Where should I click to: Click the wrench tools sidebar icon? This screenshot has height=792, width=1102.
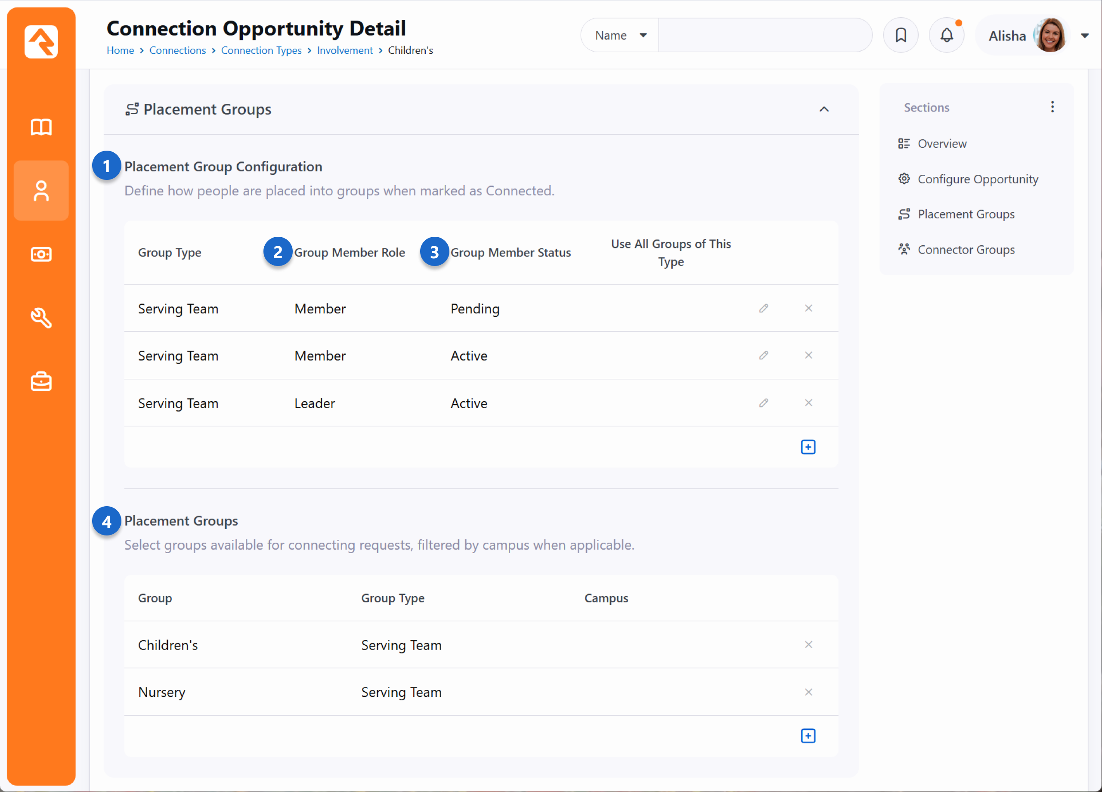(x=41, y=318)
